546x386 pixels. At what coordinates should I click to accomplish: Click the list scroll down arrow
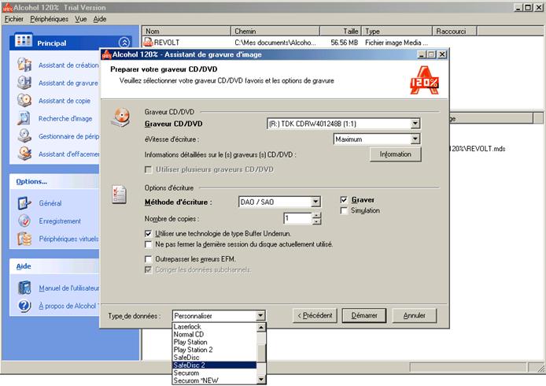(261, 380)
